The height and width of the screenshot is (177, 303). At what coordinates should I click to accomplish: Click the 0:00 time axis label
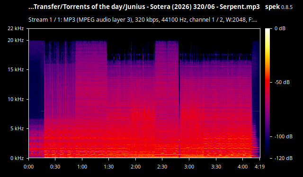(x=28, y=167)
